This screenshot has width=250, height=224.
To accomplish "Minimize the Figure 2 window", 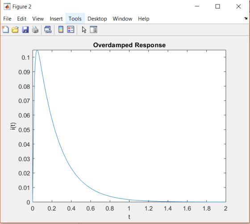I will click(x=197, y=6).
